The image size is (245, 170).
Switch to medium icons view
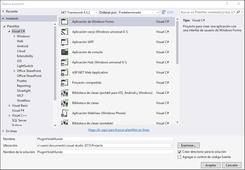point(170,12)
